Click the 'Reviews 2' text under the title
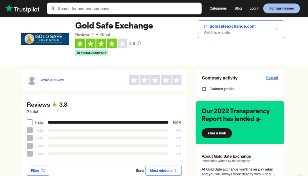Image resolution: width=308 pixels, height=176 pixels. (x=84, y=35)
